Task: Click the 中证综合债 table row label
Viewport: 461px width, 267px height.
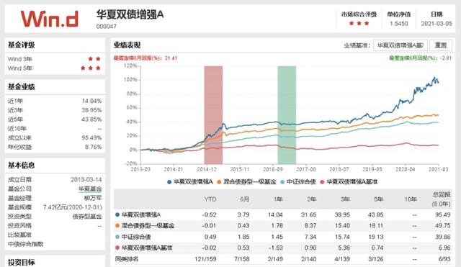Action: [x=136, y=237]
